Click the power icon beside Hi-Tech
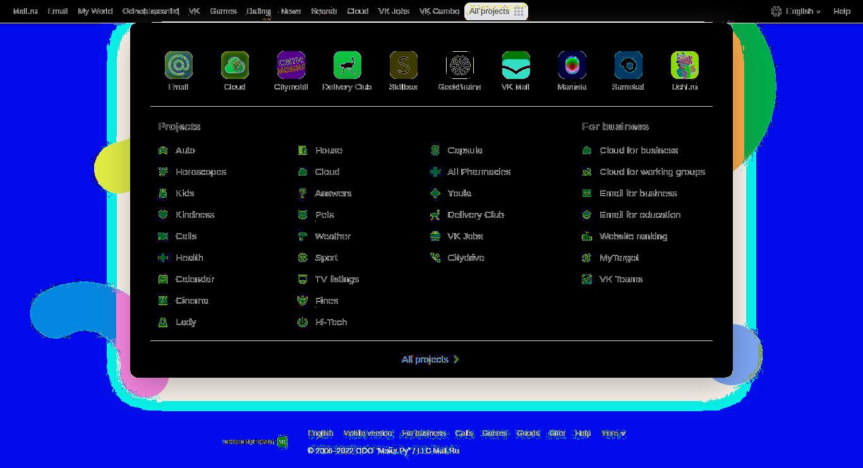The image size is (863, 468). tap(303, 322)
